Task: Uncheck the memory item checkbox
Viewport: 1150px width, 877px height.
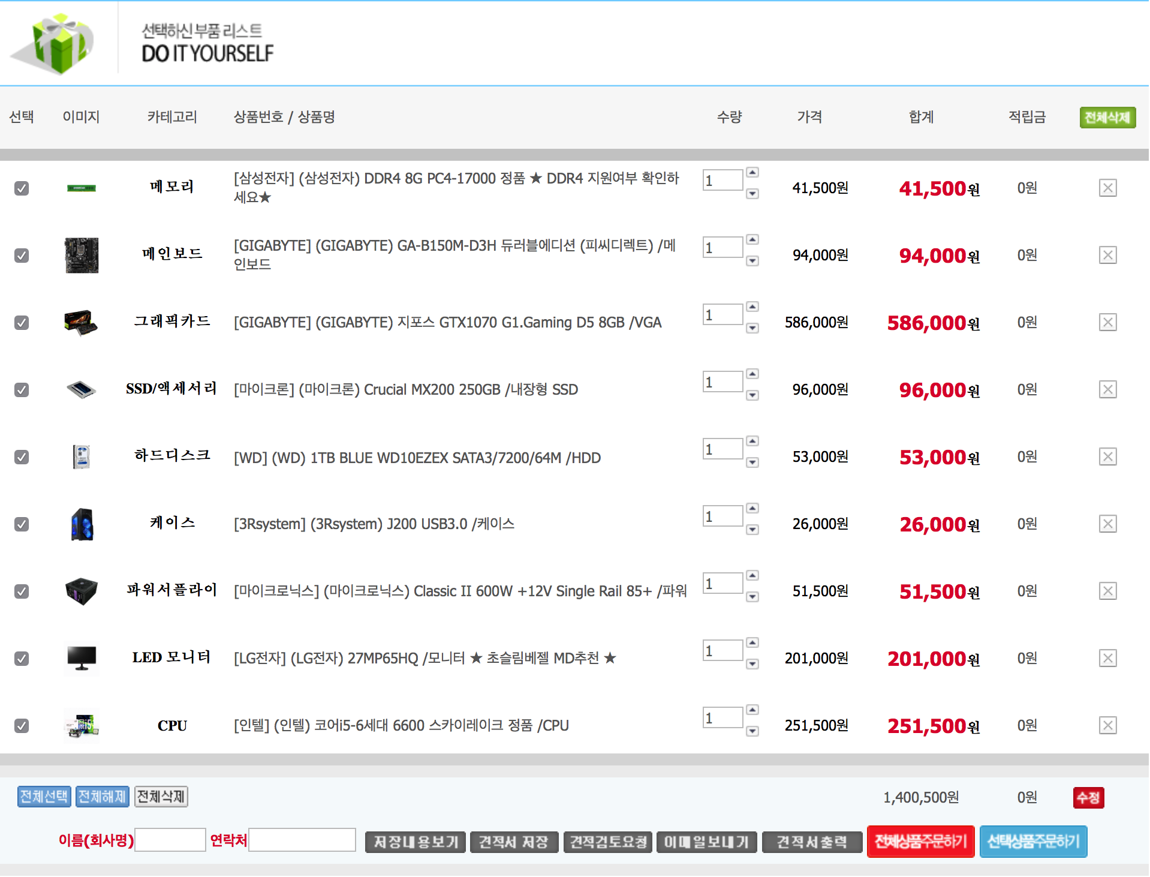Action: (22, 188)
